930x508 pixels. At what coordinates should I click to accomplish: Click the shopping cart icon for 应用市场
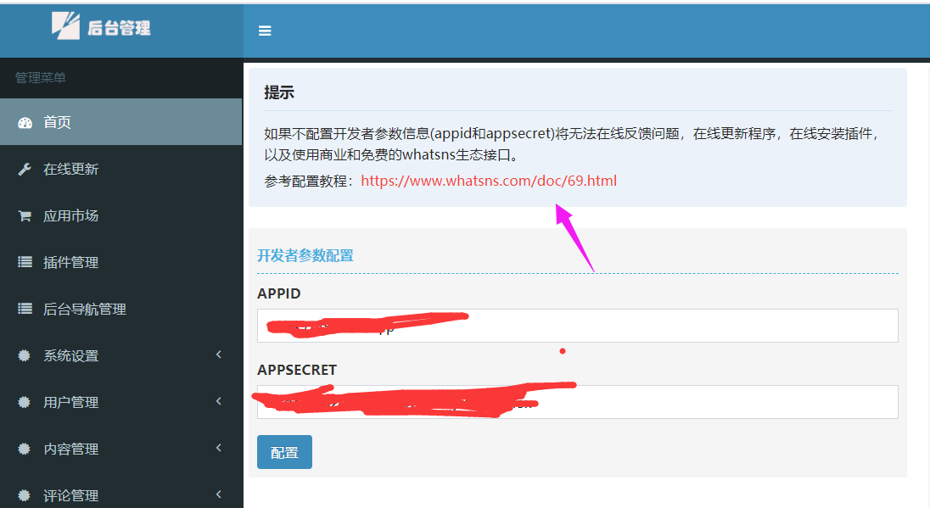pyautogui.click(x=25, y=215)
